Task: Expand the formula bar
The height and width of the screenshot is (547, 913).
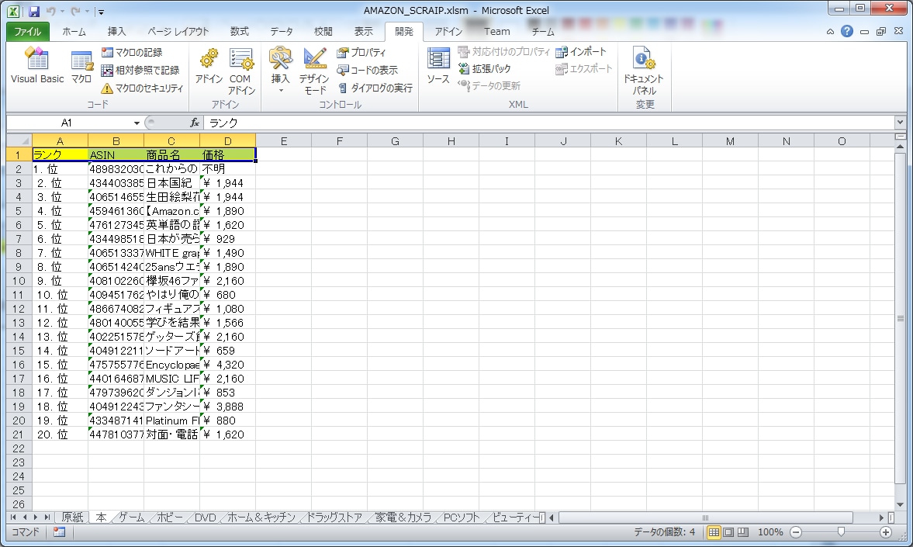Action: [x=900, y=123]
